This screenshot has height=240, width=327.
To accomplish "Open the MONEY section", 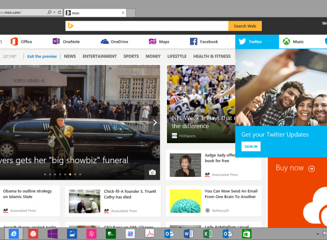I will tap(153, 56).
